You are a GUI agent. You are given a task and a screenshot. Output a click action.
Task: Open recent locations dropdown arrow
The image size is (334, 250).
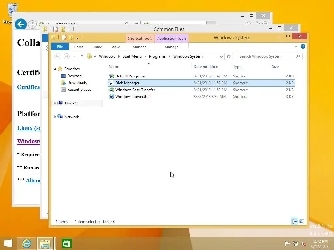74,56
